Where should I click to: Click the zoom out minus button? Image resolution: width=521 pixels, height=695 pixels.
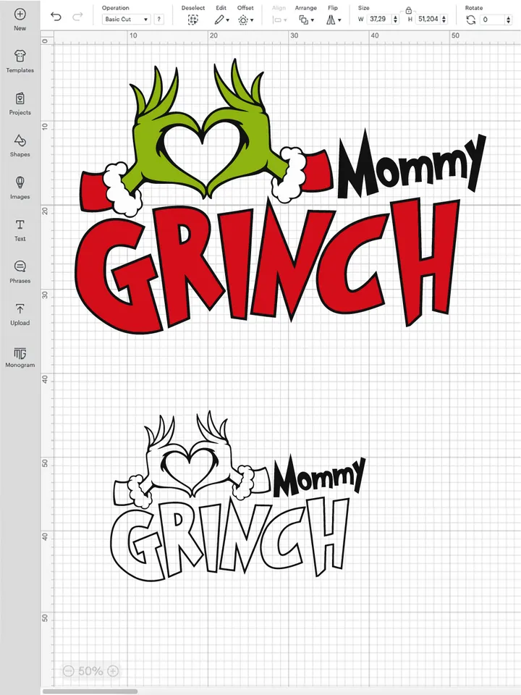coord(68,671)
